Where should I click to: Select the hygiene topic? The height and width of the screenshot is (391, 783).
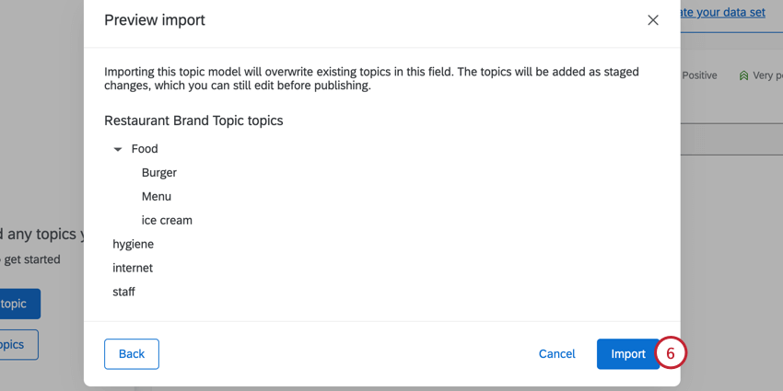tap(133, 245)
